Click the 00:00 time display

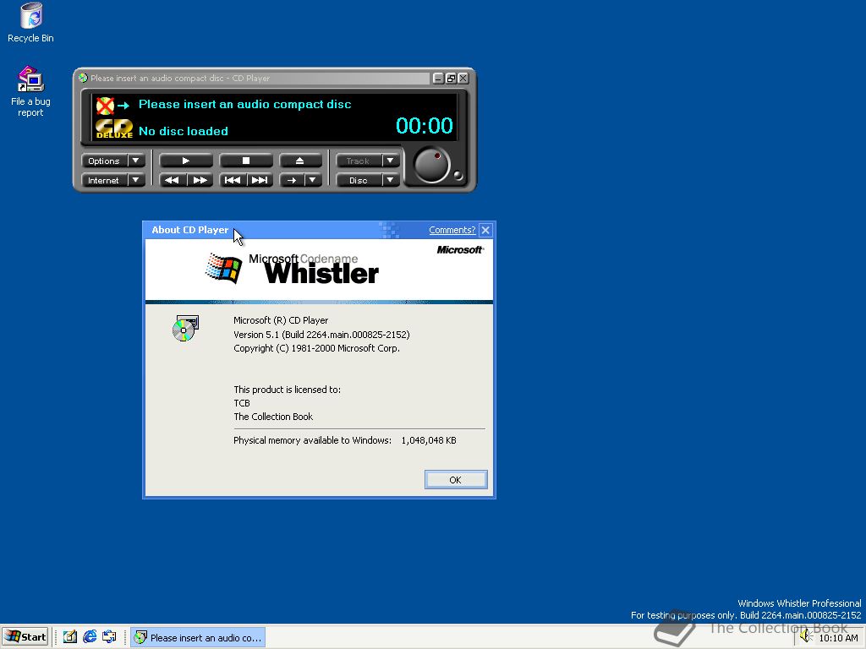(x=425, y=126)
